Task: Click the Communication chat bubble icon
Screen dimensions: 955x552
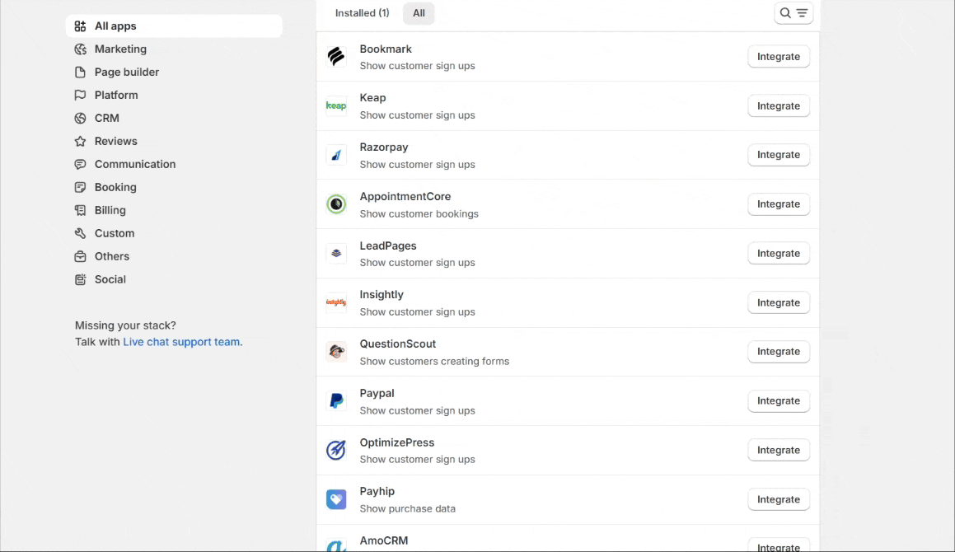Action: (x=81, y=165)
